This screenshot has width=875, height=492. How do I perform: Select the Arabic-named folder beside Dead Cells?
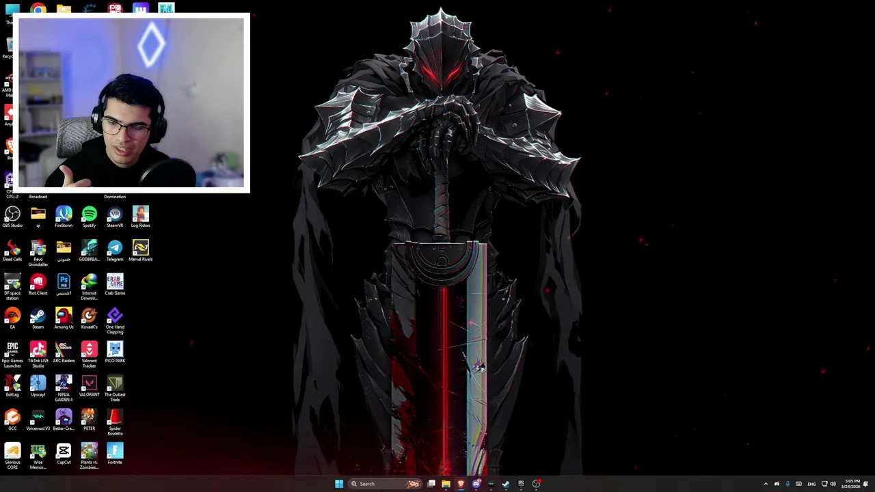pos(64,249)
